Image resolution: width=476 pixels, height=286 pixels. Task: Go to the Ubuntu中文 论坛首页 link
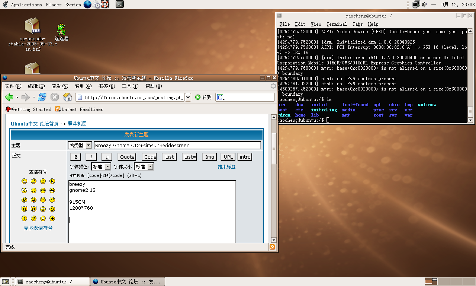(35, 124)
